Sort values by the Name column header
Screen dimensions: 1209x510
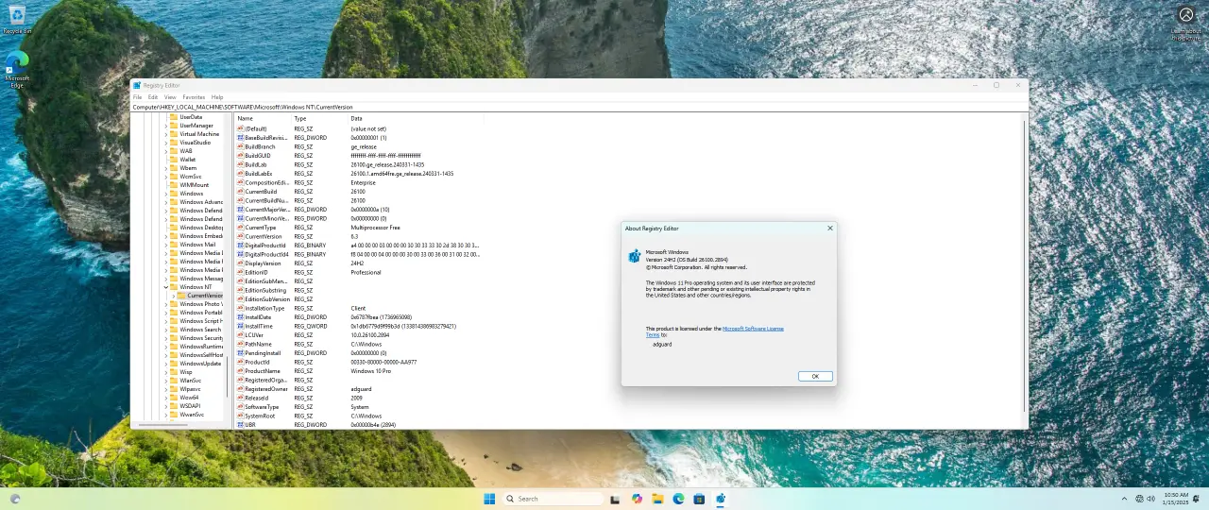(264, 118)
